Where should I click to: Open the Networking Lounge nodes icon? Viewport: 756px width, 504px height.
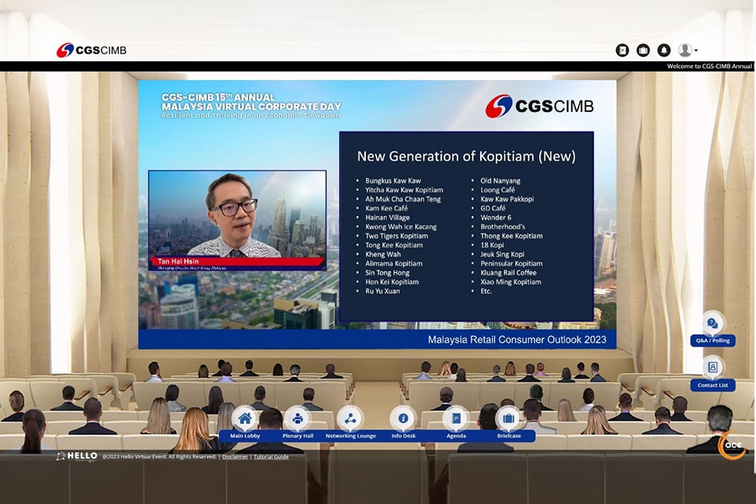pos(351,418)
